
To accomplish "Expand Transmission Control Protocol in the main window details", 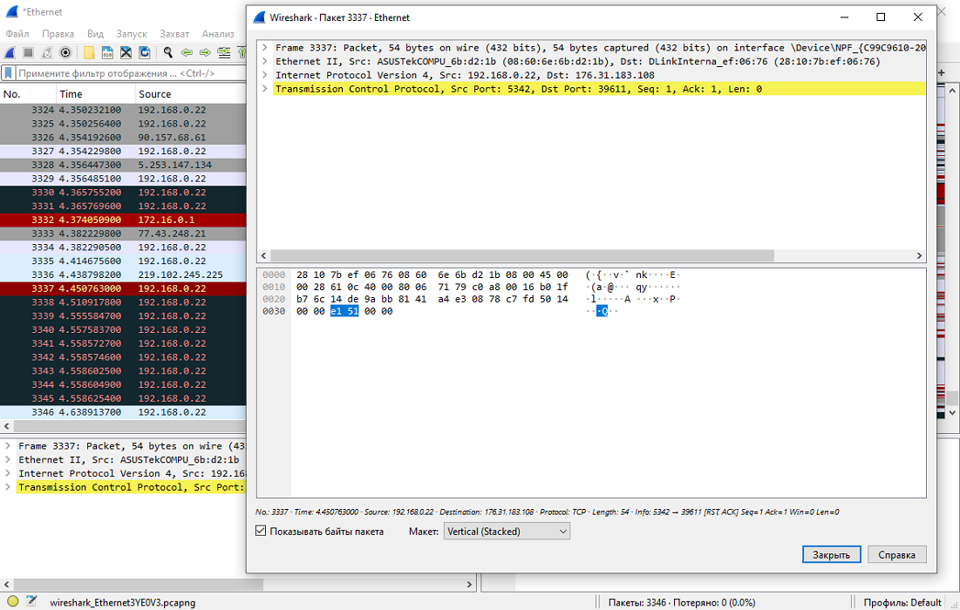I will [7, 487].
